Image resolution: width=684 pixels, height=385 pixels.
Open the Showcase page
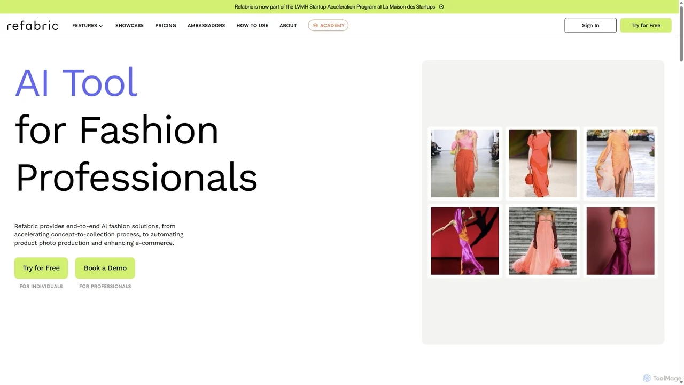[x=129, y=25]
